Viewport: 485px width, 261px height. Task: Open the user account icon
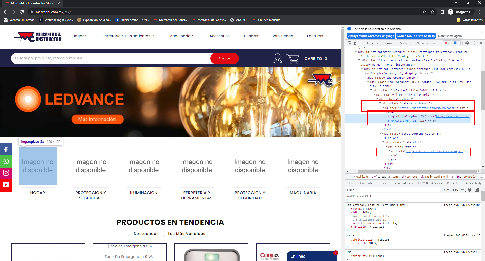[278, 58]
